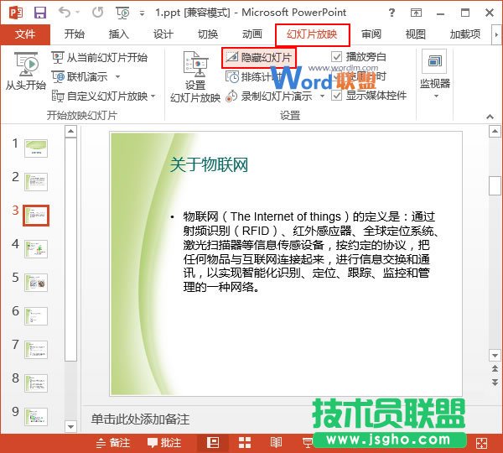
Task: Select the 幻灯片放映 (Slide Show) tab
Action: coord(312,34)
